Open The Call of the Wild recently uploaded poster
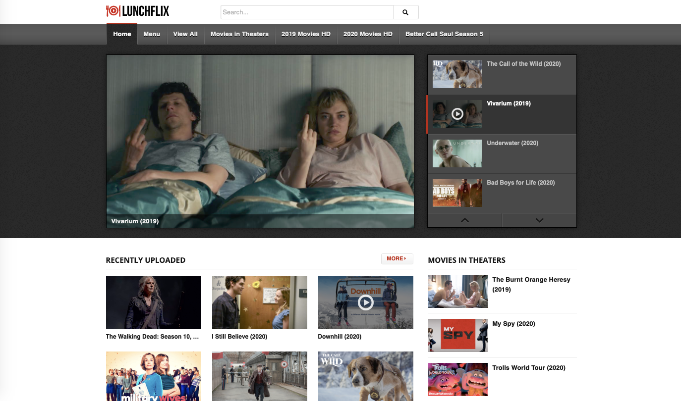Screen dimensions: 681x401 (366, 376)
